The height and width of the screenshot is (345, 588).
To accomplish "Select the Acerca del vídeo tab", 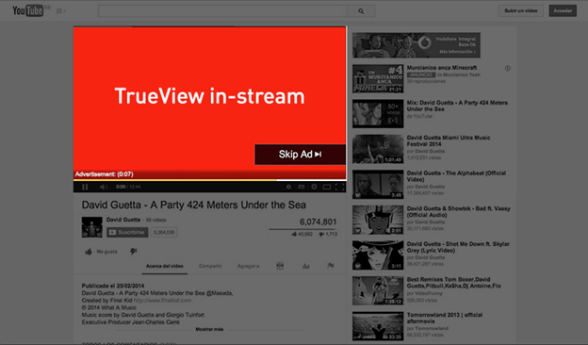I will click(x=165, y=266).
